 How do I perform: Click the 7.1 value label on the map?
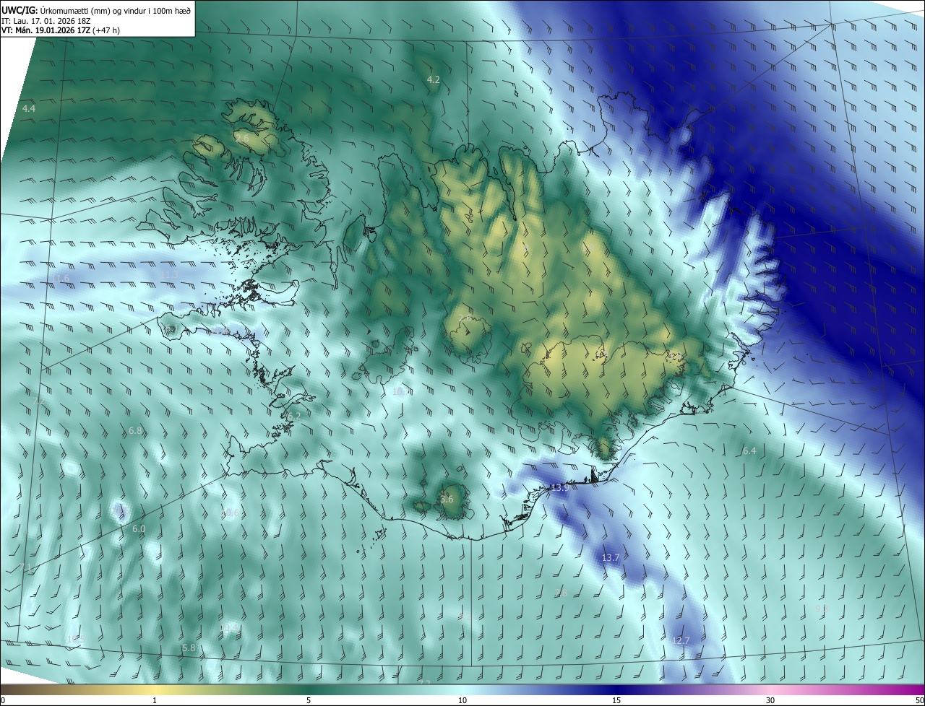(25, 567)
